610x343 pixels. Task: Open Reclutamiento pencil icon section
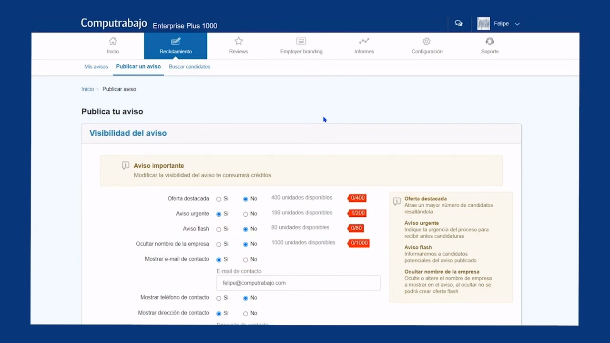pyautogui.click(x=175, y=41)
